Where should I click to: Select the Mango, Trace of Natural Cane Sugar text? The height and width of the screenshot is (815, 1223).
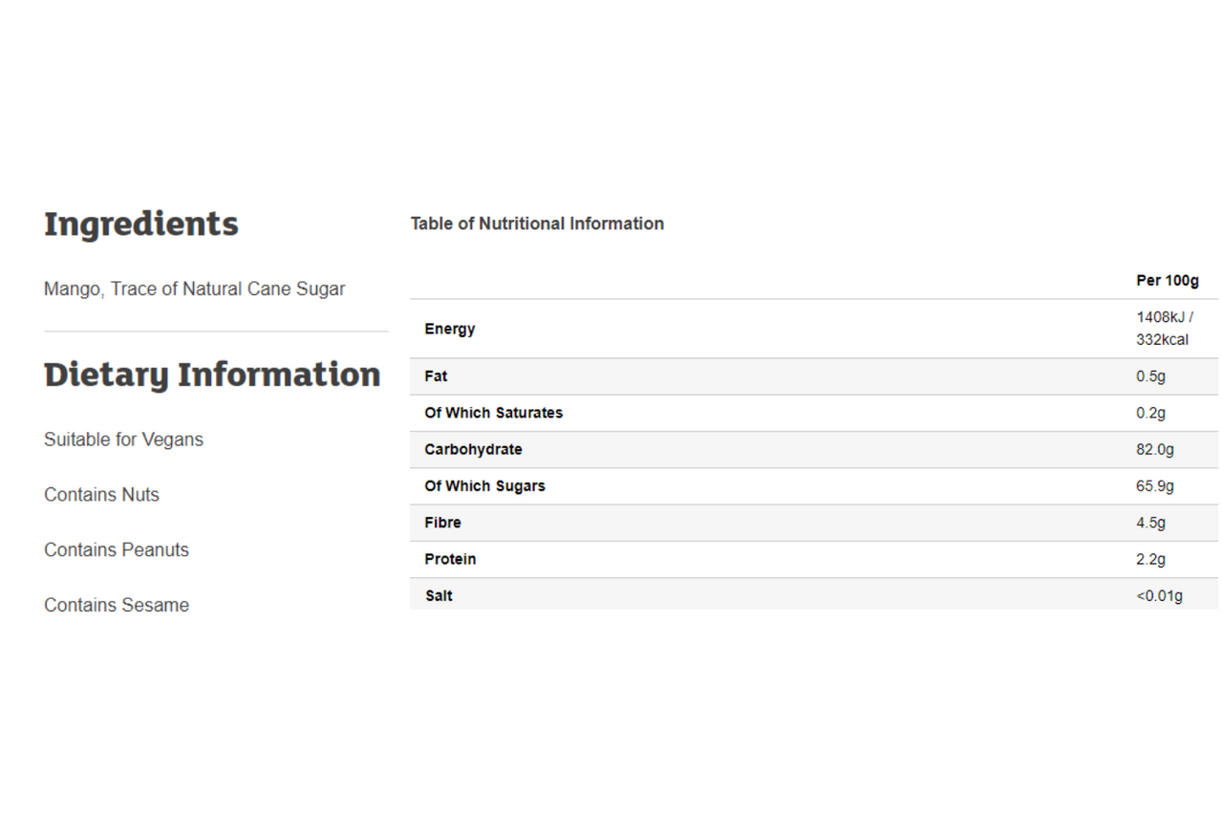tap(194, 289)
